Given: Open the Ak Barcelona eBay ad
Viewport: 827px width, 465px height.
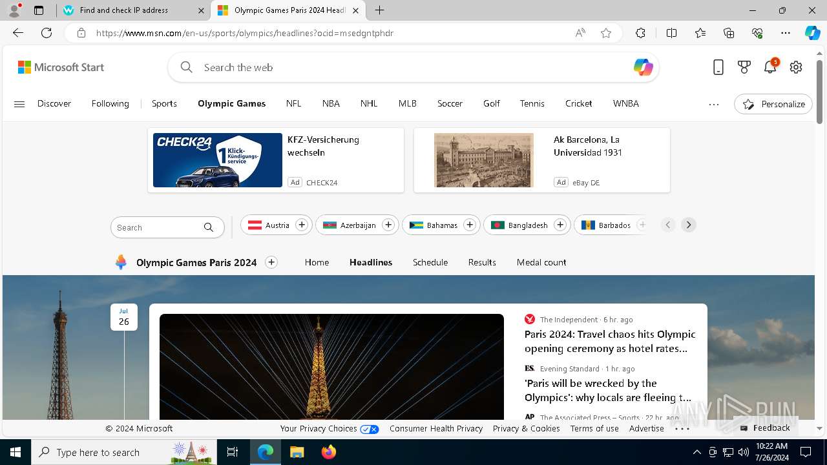Looking at the screenshot, I should 542,160.
